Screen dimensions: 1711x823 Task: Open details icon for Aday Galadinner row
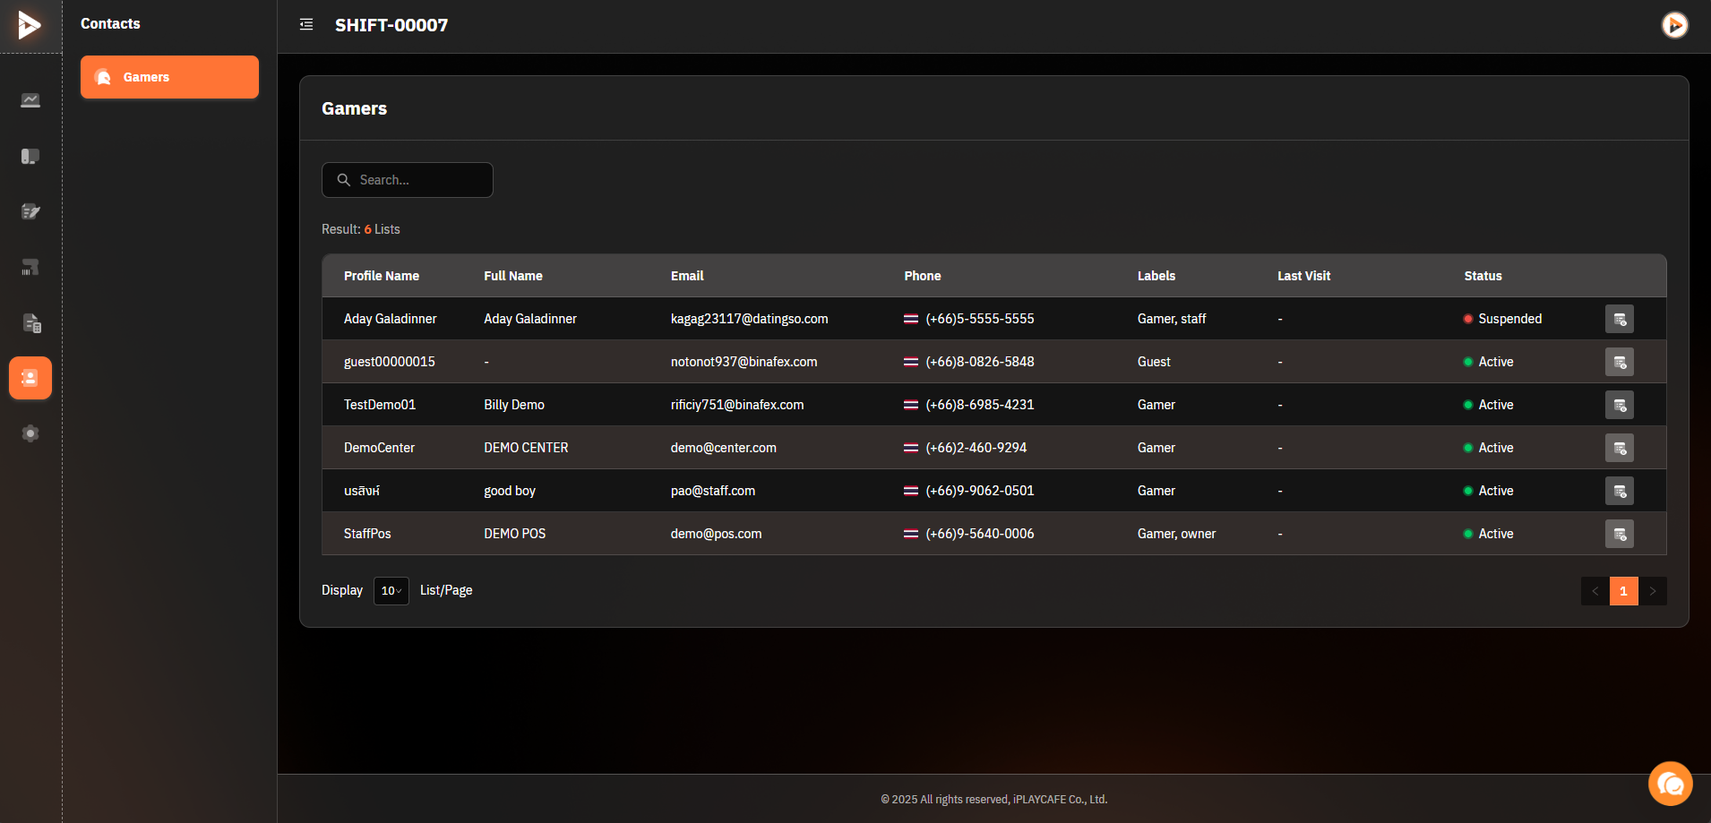(1620, 319)
